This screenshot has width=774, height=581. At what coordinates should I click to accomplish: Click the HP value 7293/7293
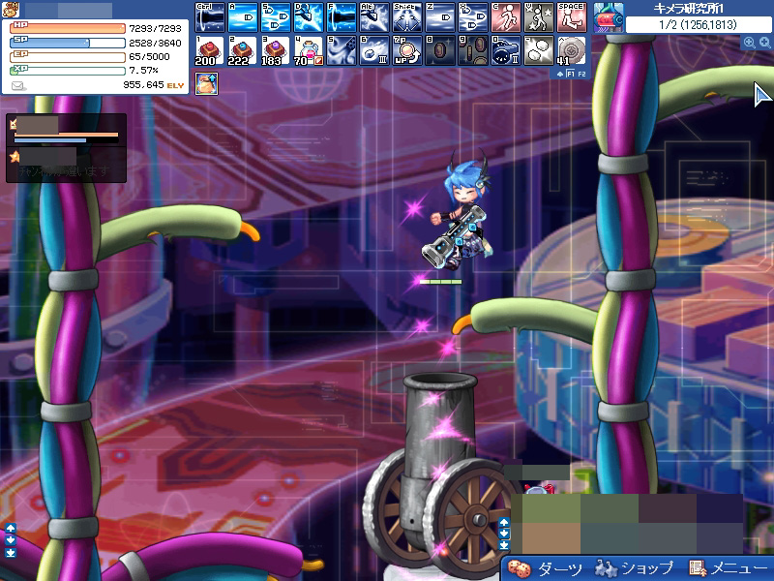click(155, 29)
